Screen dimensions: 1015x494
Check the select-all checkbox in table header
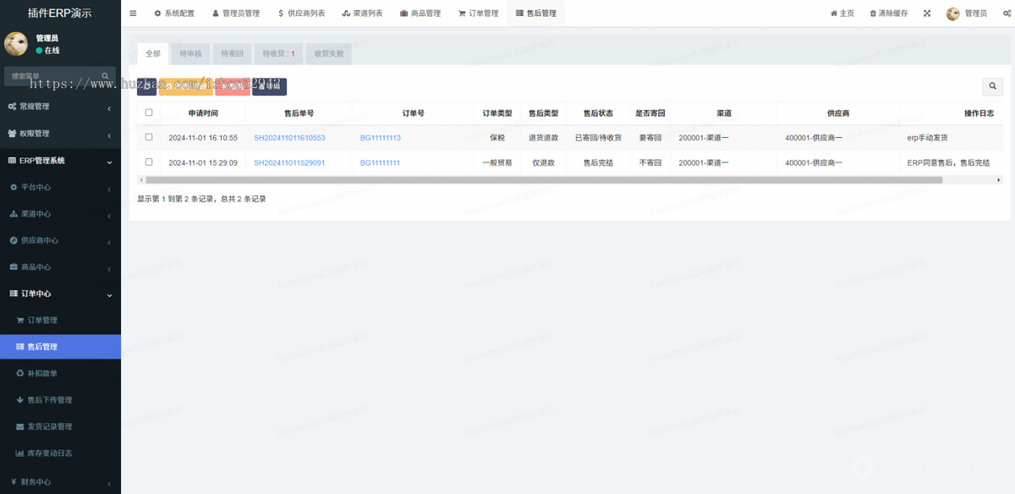pos(149,112)
